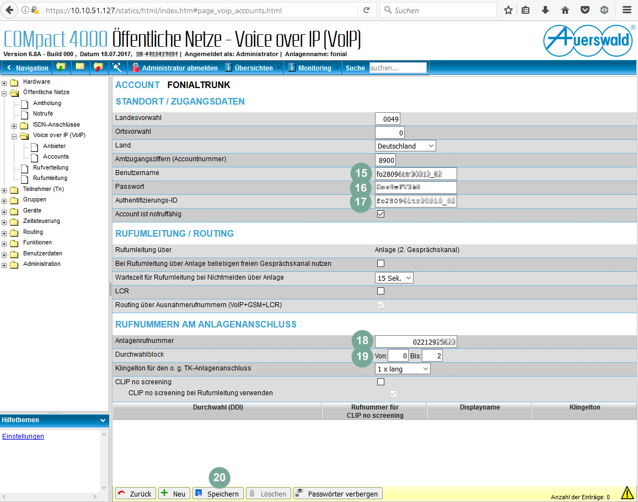Reload the page with the refresh icon
The height and width of the screenshot is (502, 638).
coord(366,10)
